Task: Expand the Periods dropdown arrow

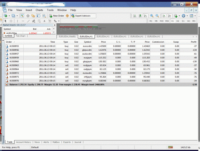Action: point(187,16)
